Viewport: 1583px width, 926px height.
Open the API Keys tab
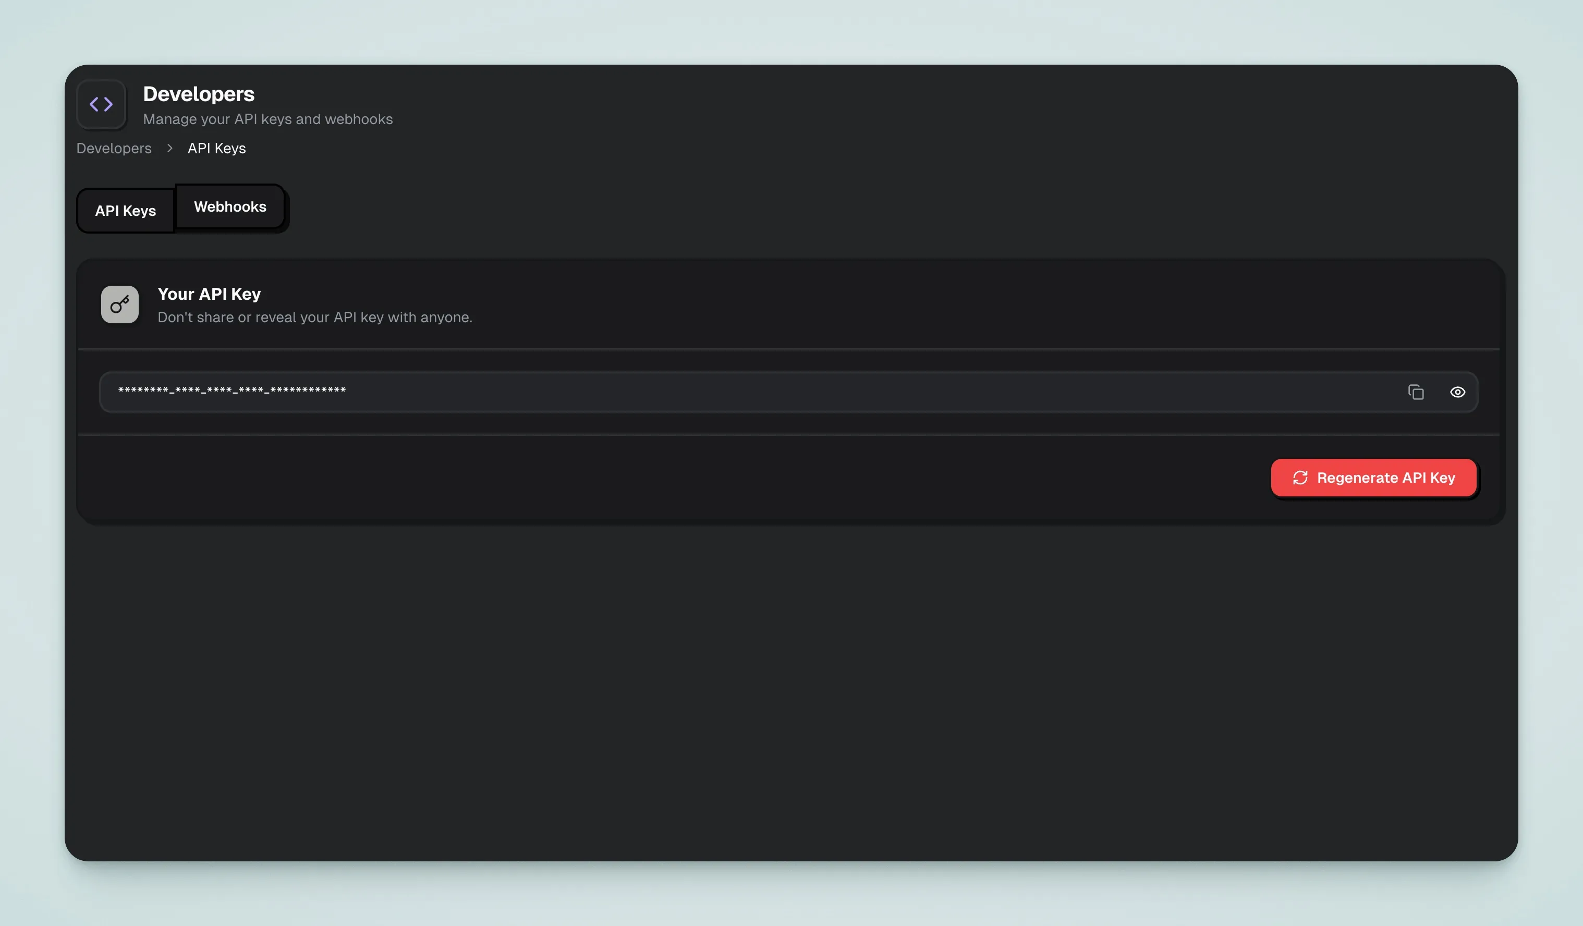(x=125, y=211)
